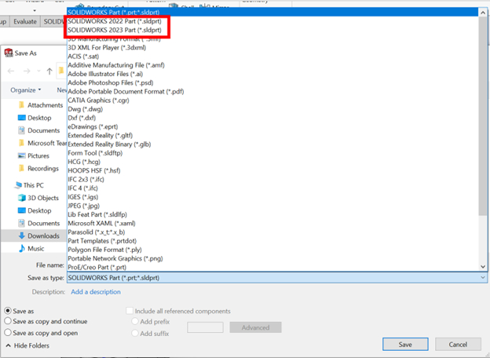Select IFC 2x3 (*.ifc) format
The height and width of the screenshot is (358, 490).
272,179
